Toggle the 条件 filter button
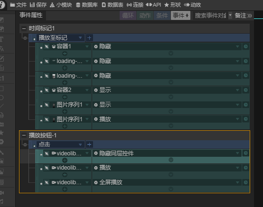The height and width of the screenshot is (207, 263). (x=162, y=16)
